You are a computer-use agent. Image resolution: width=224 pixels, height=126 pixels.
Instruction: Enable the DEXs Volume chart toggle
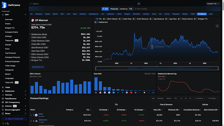[x=105, y=19]
